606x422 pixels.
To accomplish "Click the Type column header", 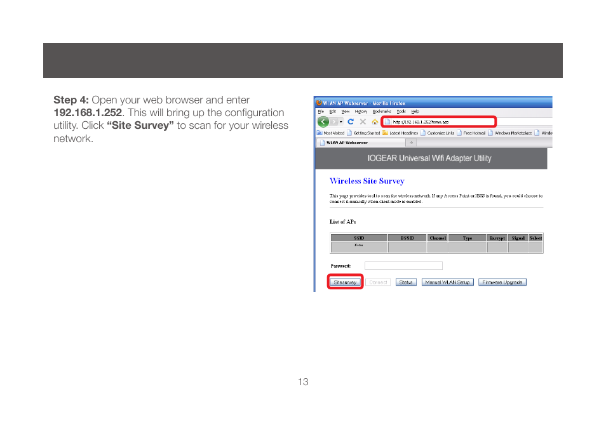I will 468,238.
